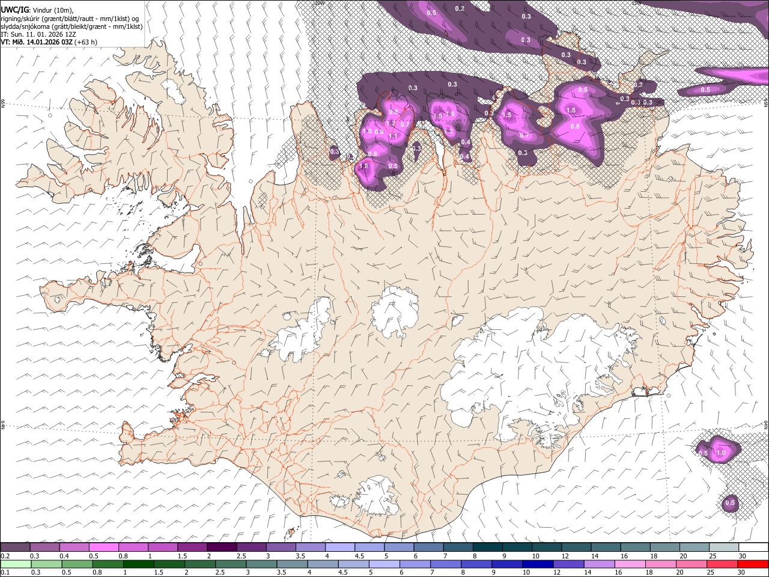The width and height of the screenshot is (769, 577).
Task: Click upper legend scale label '14'
Action: coord(595,556)
